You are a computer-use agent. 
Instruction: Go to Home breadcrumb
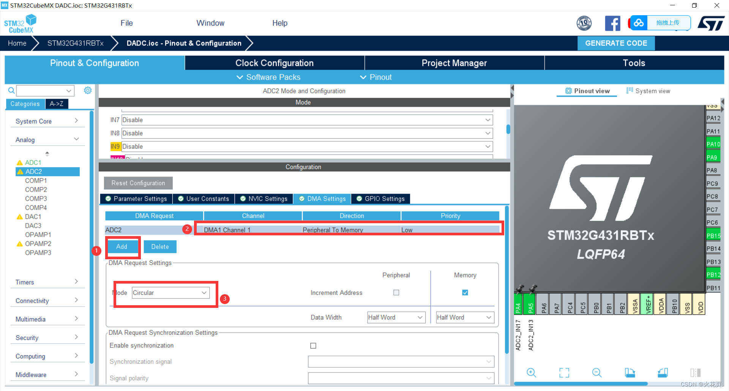tap(17, 43)
